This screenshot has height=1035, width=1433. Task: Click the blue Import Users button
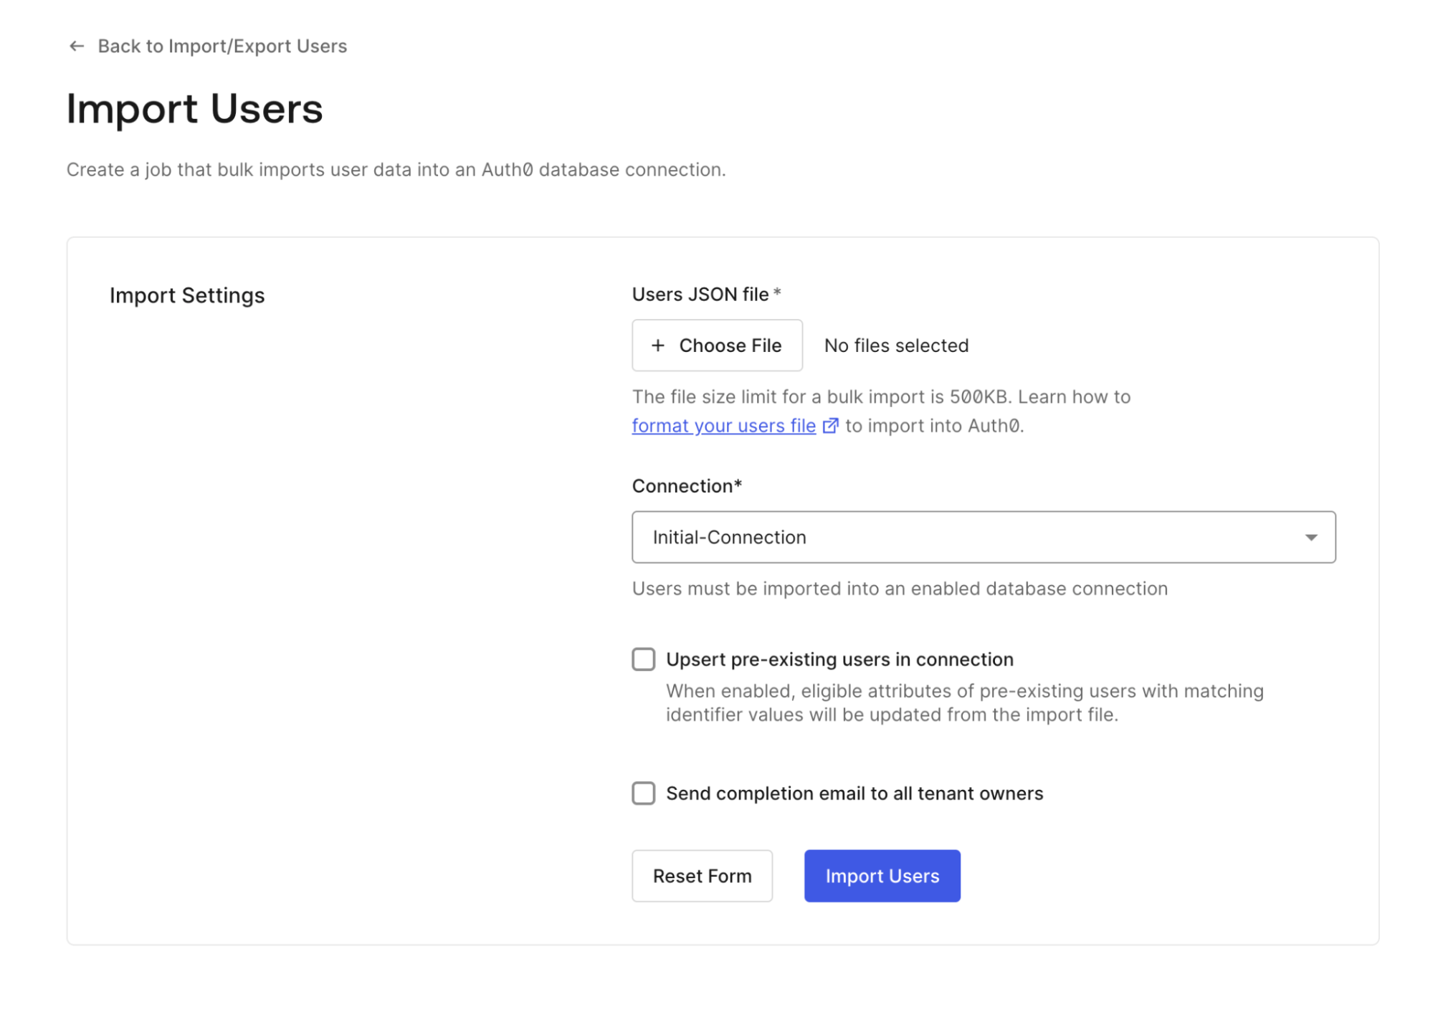pyautogui.click(x=881, y=875)
